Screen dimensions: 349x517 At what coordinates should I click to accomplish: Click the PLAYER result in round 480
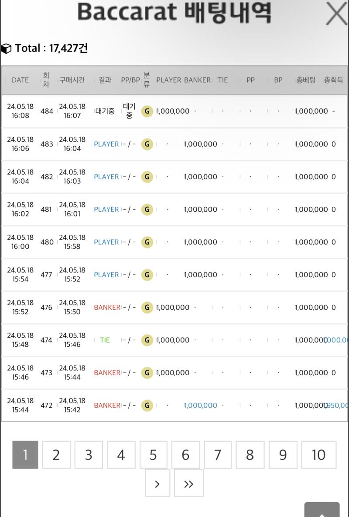pos(106,242)
